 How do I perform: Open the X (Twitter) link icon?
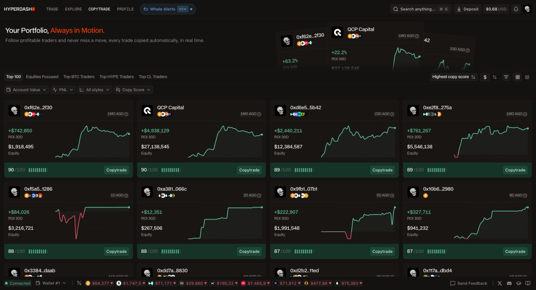(500, 283)
